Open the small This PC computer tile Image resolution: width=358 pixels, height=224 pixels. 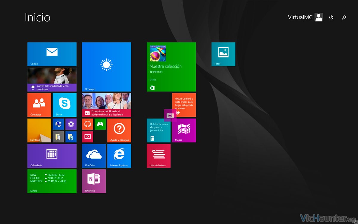tap(58, 124)
